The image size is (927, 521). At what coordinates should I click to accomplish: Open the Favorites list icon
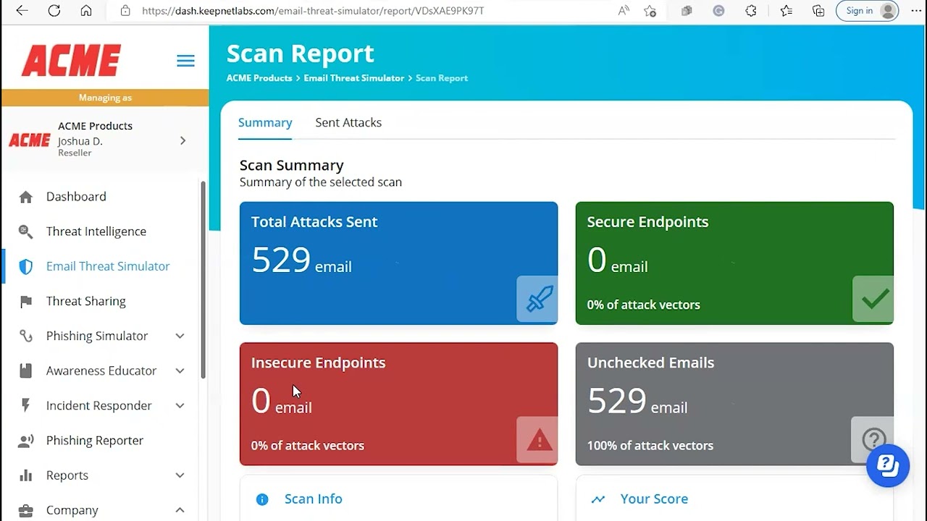tap(787, 11)
